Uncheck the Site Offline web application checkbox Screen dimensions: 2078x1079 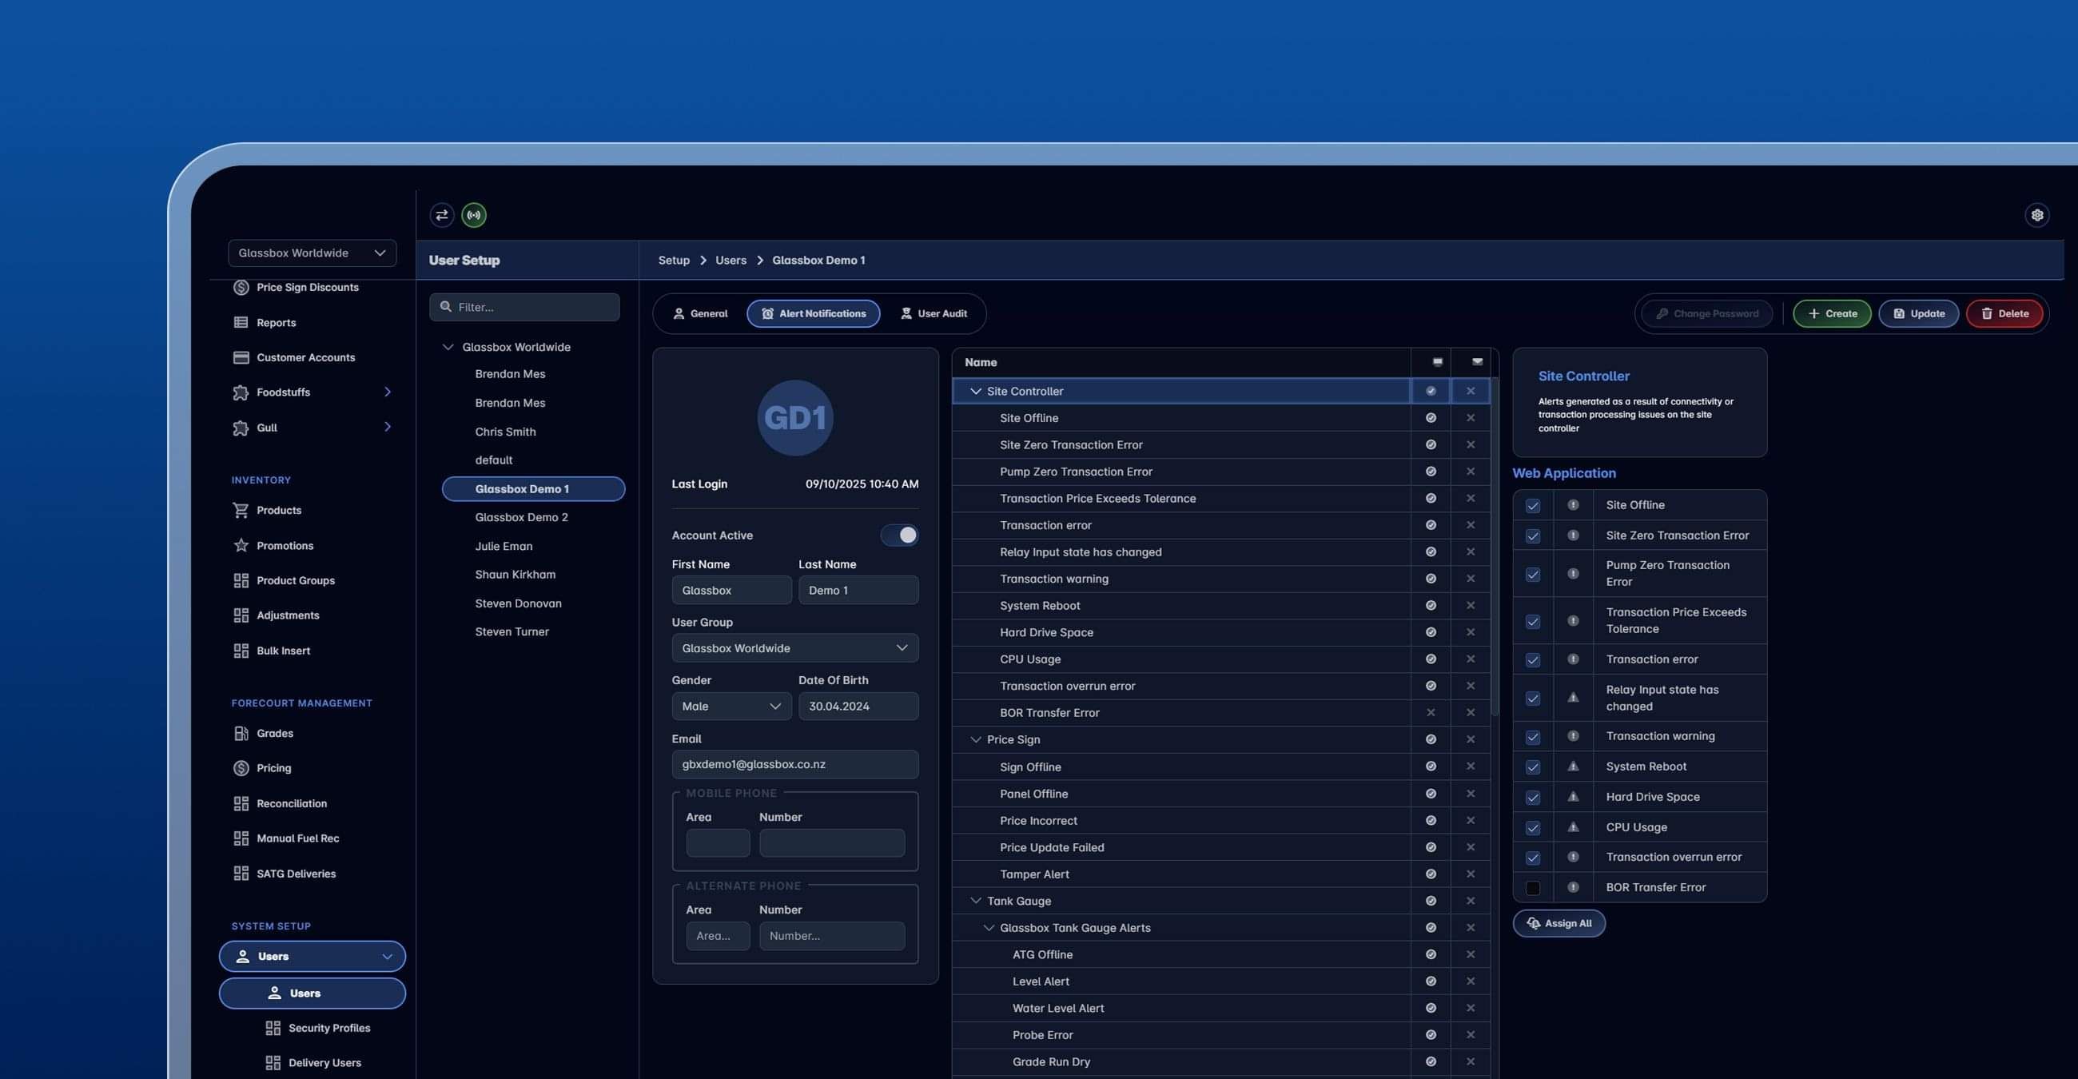1533,506
